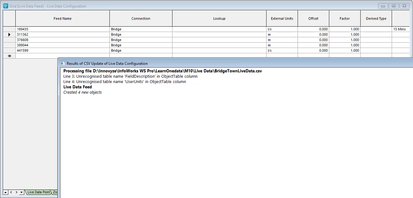The image size is (413, 198).
Task: Click the asterisk new-record row indicator
Action: pyautogui.click(x=9, y=55)
